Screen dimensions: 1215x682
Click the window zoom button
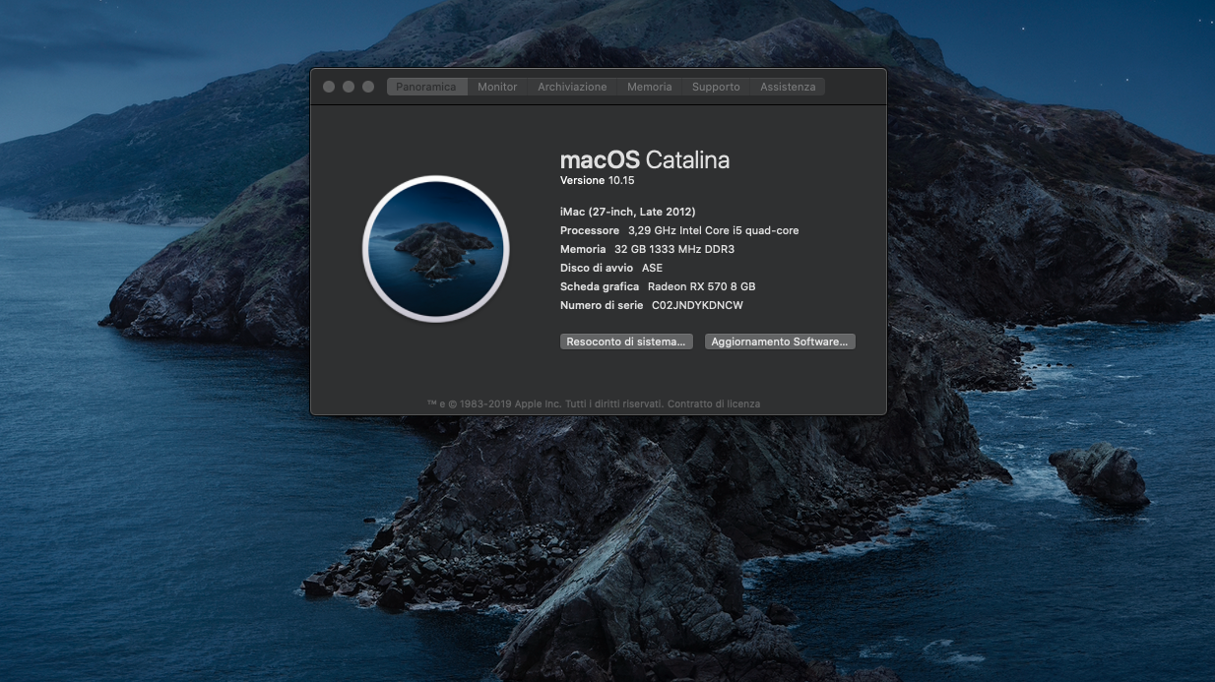368,87
